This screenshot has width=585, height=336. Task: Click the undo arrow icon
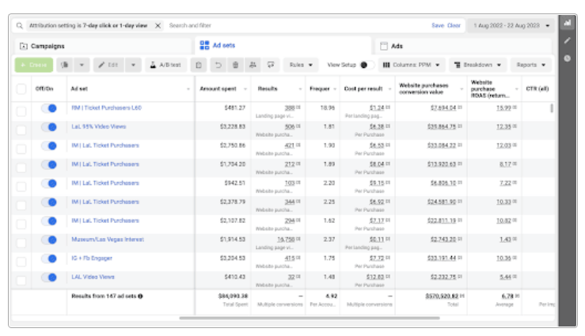(218, 65)
